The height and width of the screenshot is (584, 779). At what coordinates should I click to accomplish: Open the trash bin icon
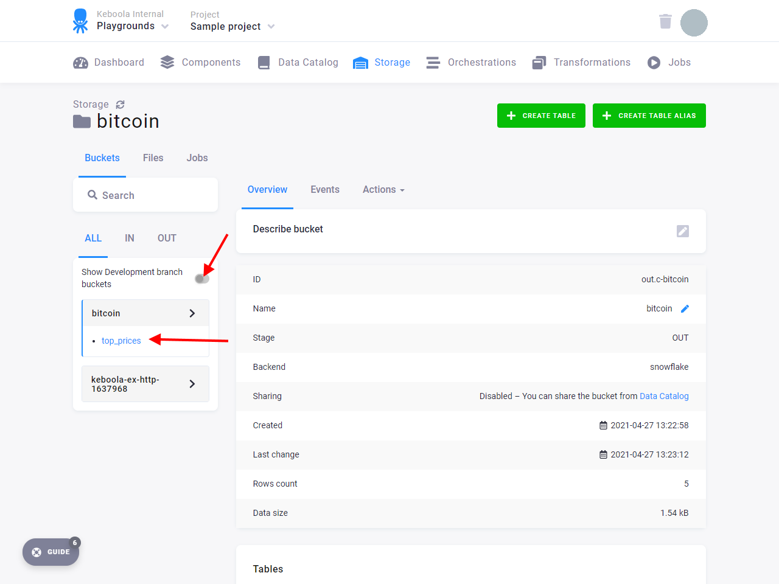[x=665, y=21]
